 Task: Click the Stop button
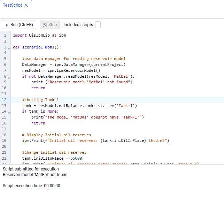[50, 25]
